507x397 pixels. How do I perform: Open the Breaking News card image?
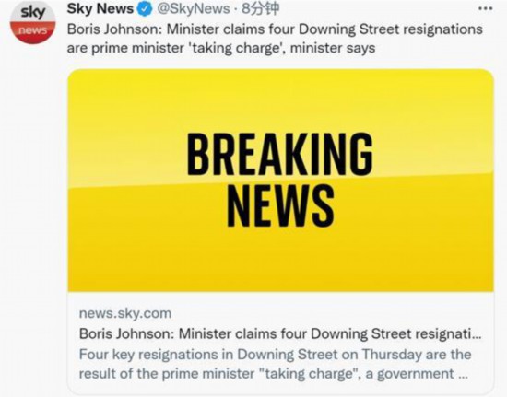[280, 181]
